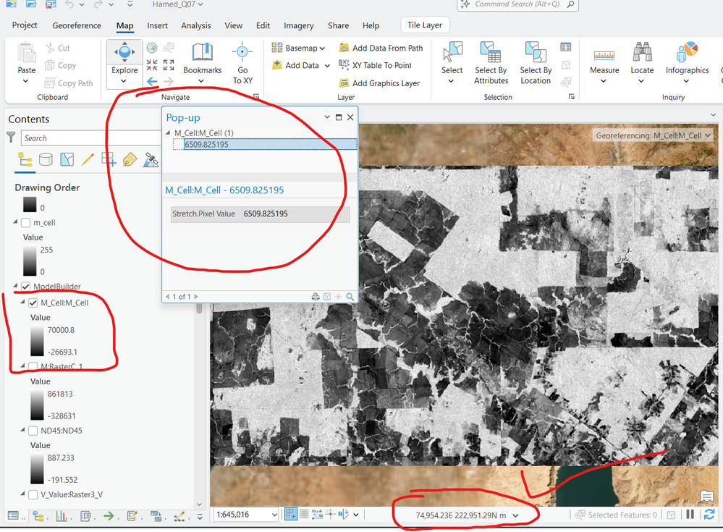Open the coordinate display units dropdown

515,515
